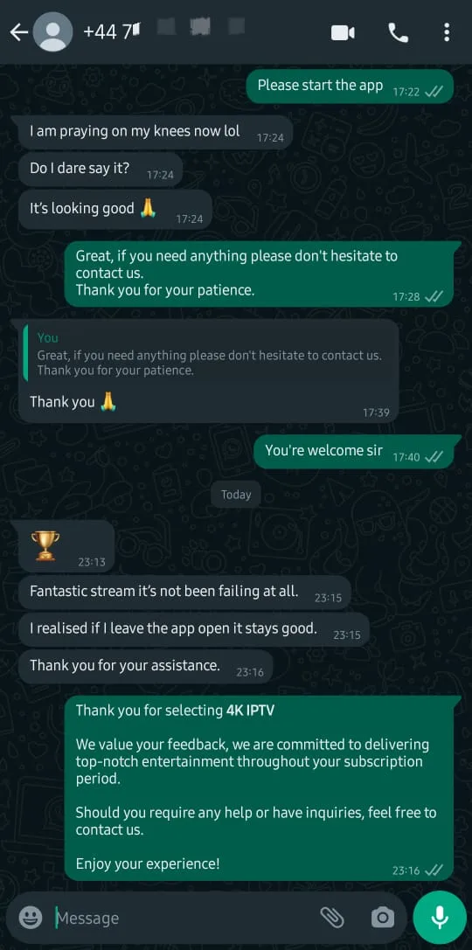Viewport: 472px width, 950px height.
Task: Select the 'Thank you for selecting 4K IPTV' message
Action: coord(259,788)
